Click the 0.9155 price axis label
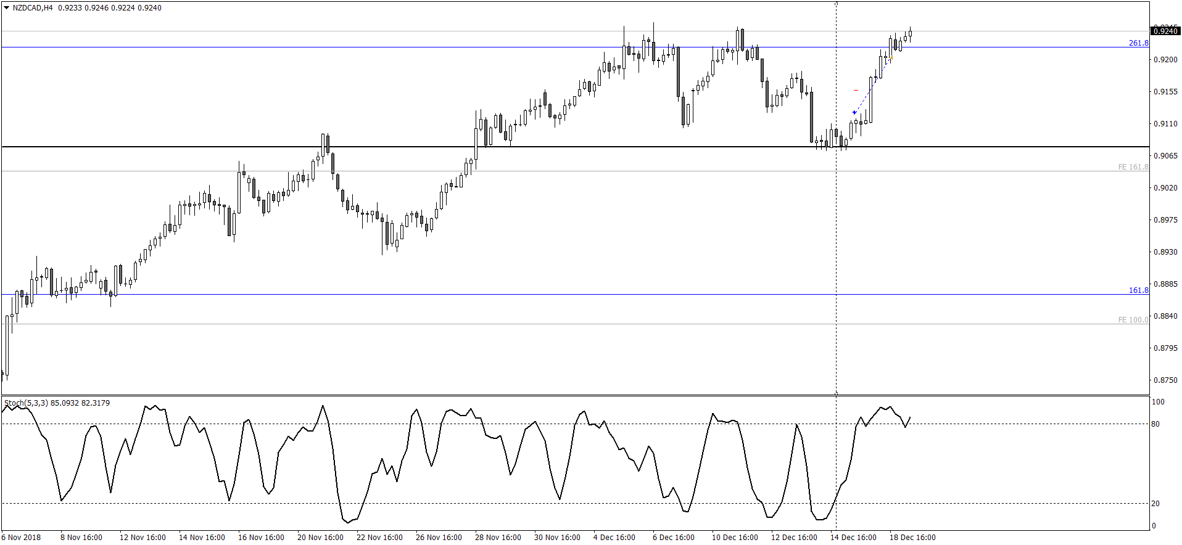1182x545 pixels. pos(1165,92)
